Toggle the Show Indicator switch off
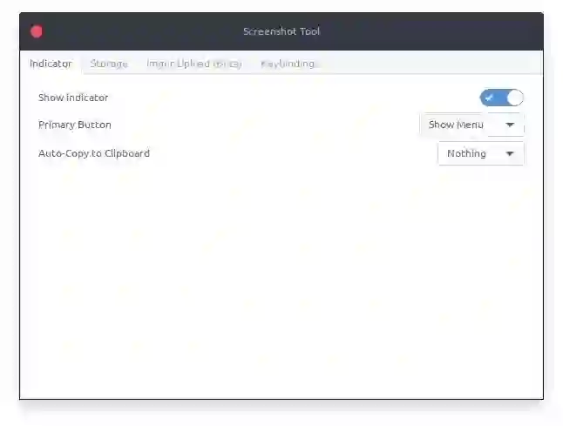This screenshot has width=563, height=426. click(502, 98)
